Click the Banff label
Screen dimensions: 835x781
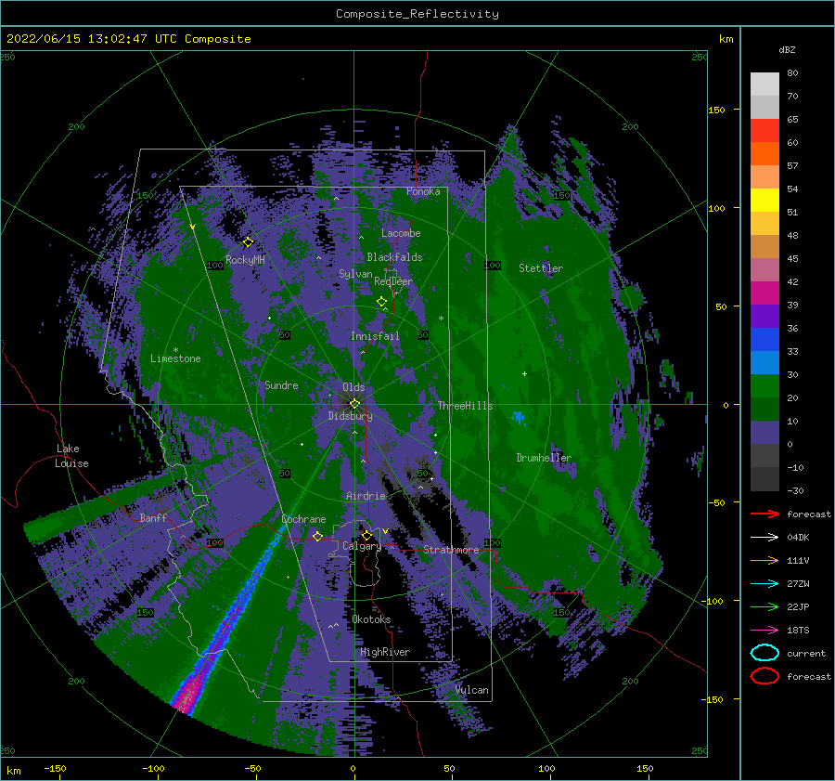point(153,517)
